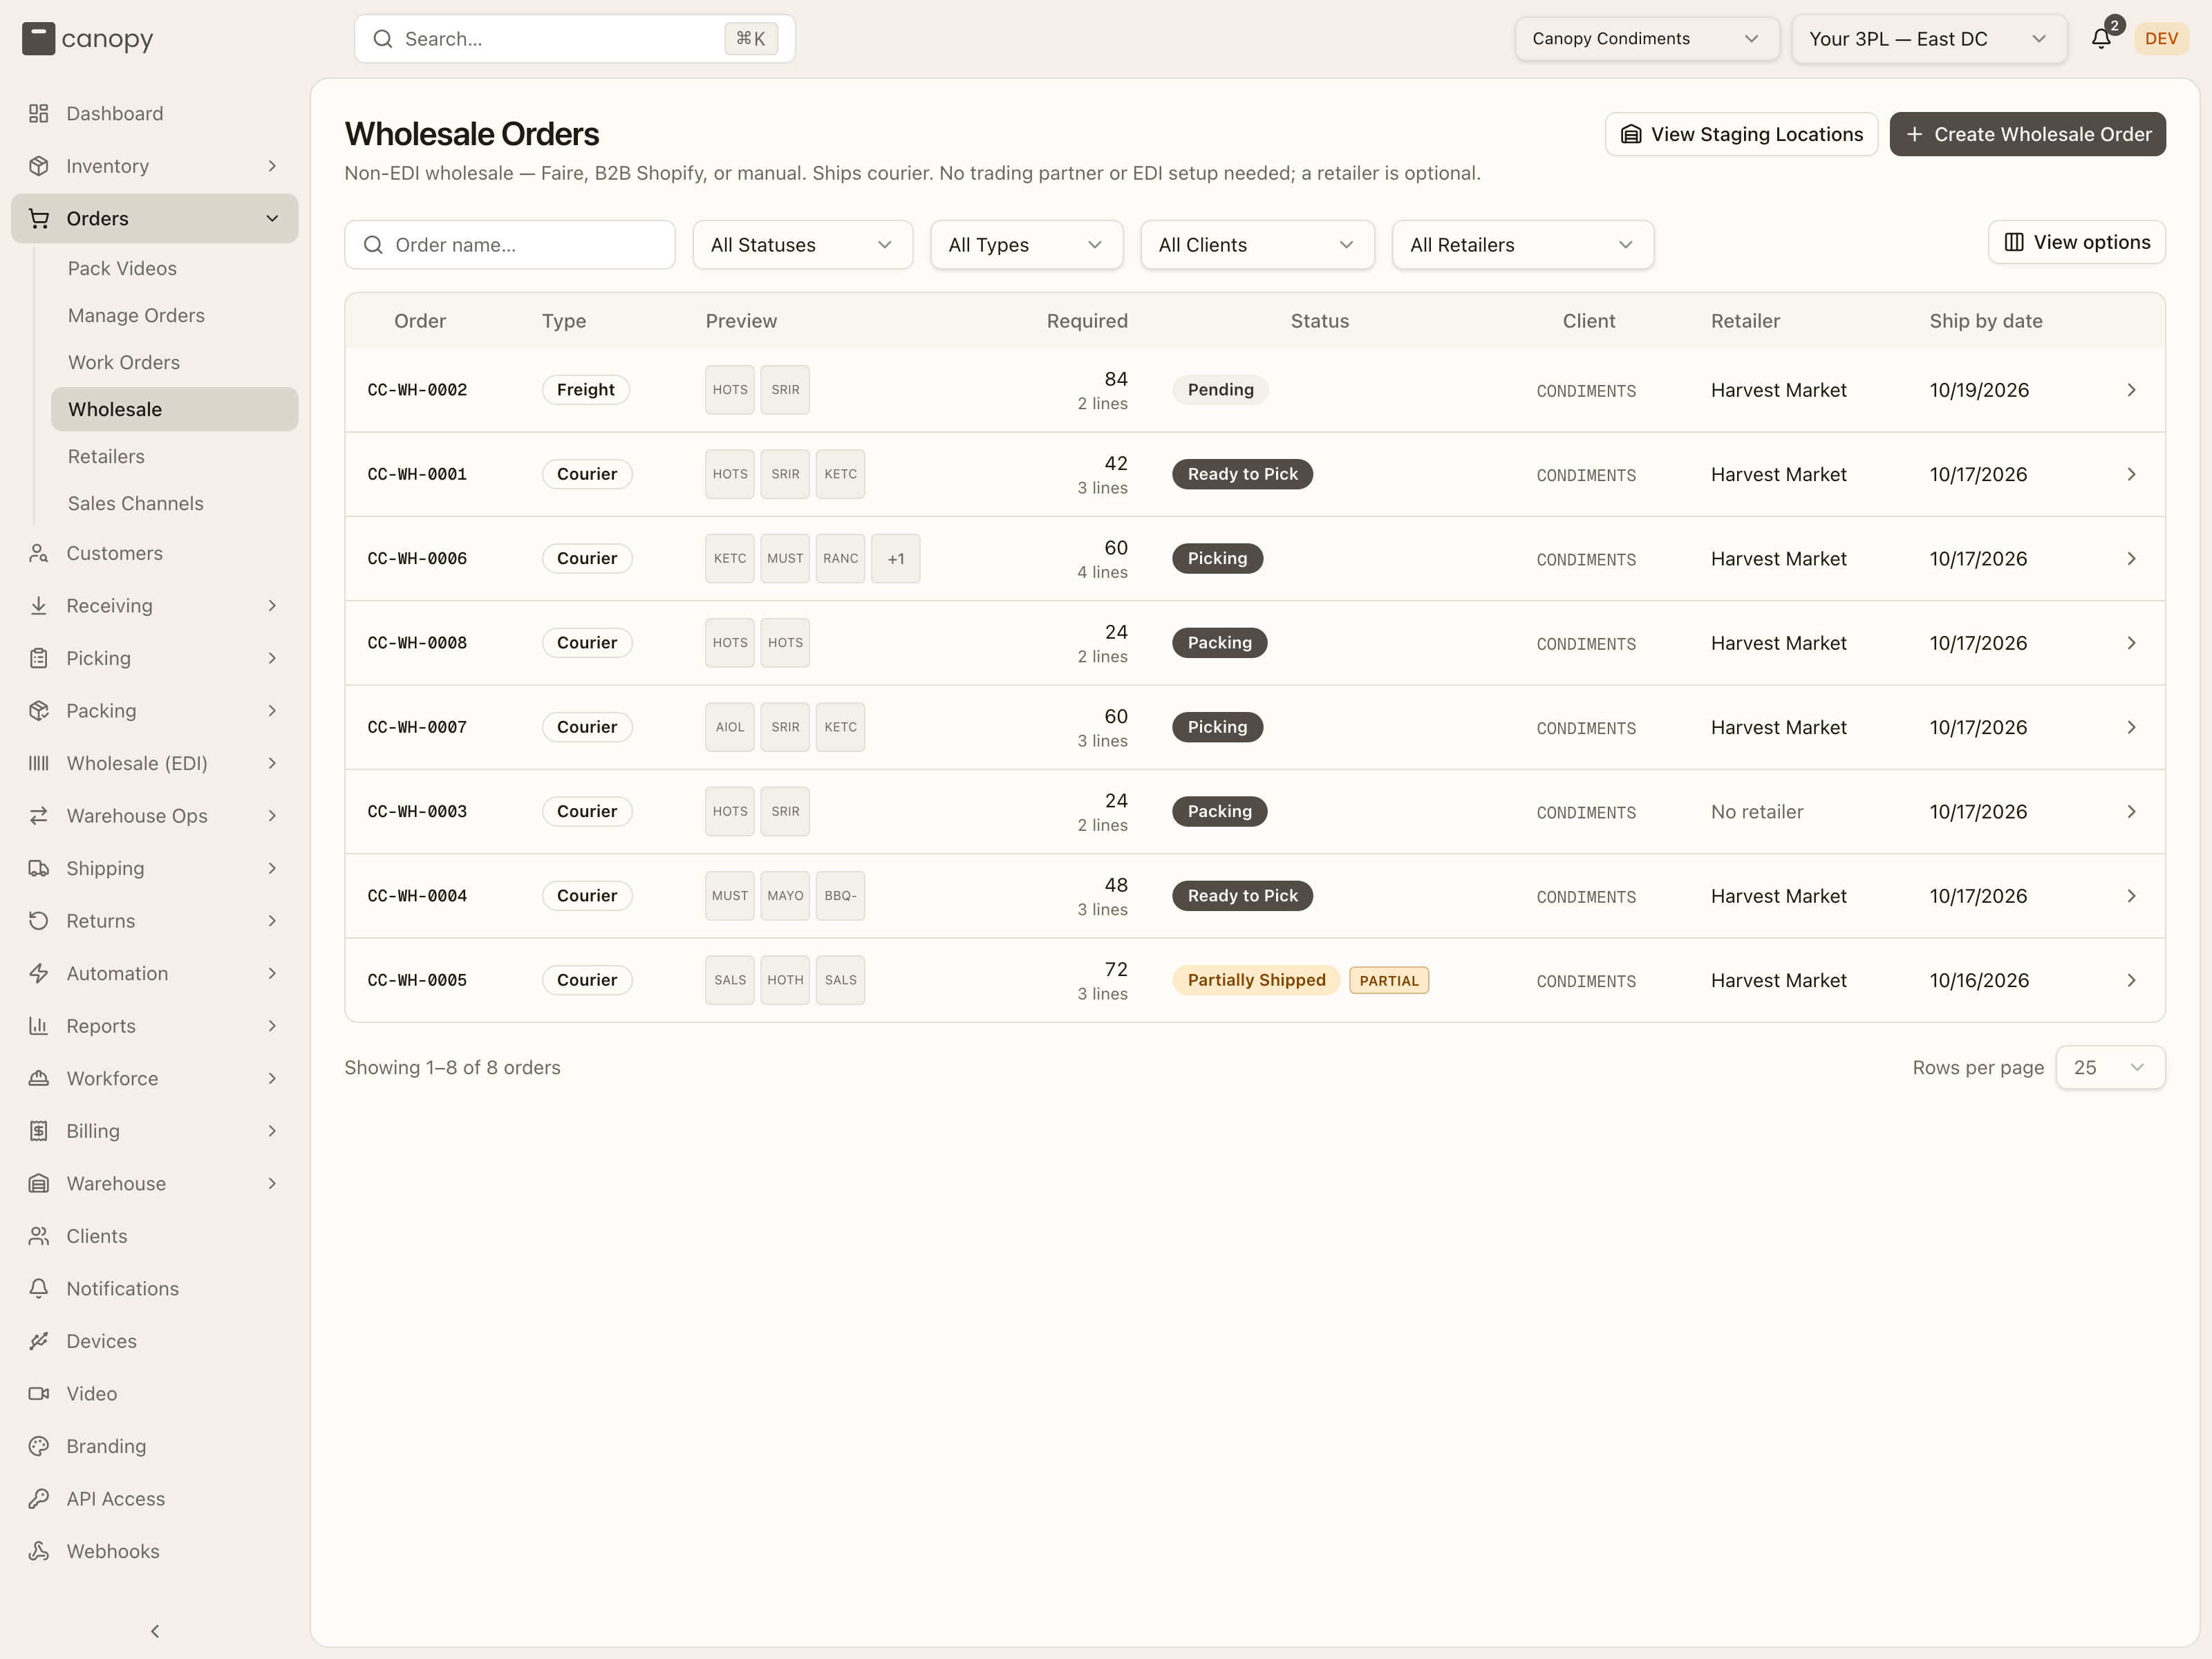The image size is (2212, 1659).
Task: Collapse the sidebar with the arrow
Action: [x=155, y=1631]
